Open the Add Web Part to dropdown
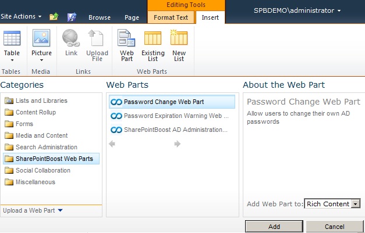This screenshot has width=365, height=233. click(x=332, y=204)
